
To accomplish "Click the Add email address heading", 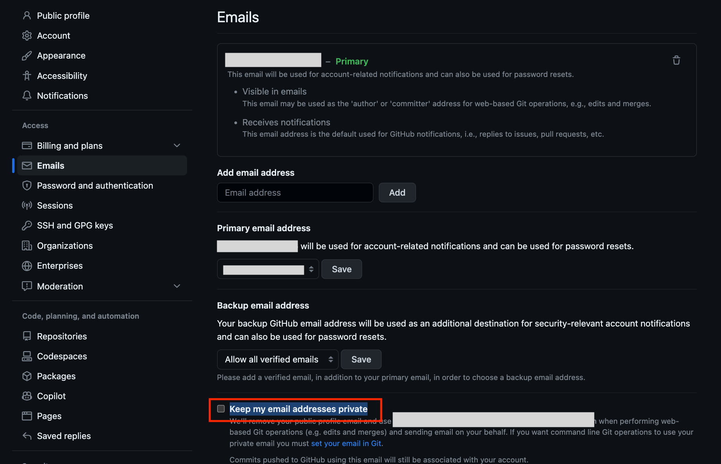I will [256, 173].
